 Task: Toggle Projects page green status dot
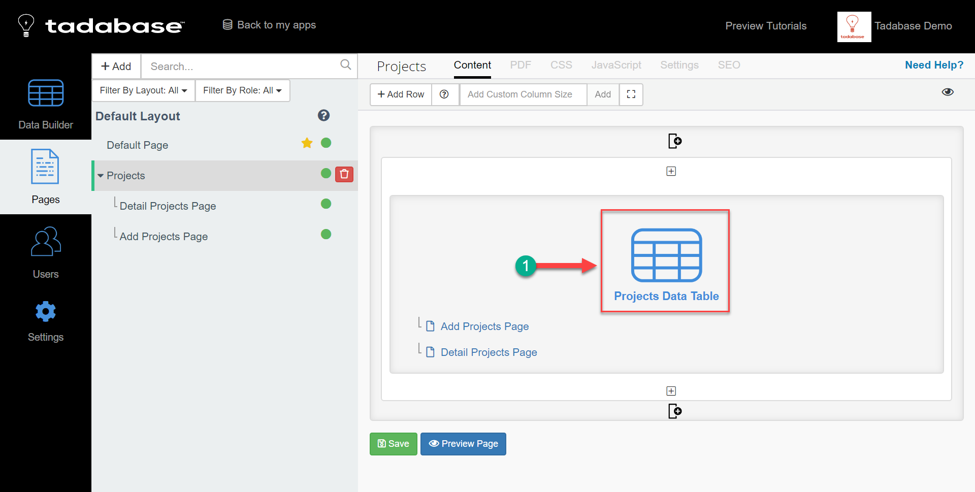(x=326, y=174)
